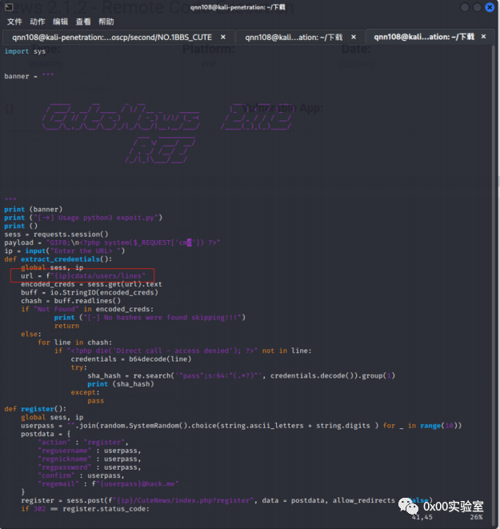500x529 pixels.
Task: Click 'def extract_credentials():' line
Action: point(58,259)
